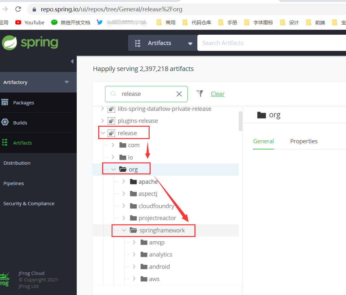The width and height of the screenshot is (346, 295).
Task: Expand the amqp folder node
Action: pos(134,242)
